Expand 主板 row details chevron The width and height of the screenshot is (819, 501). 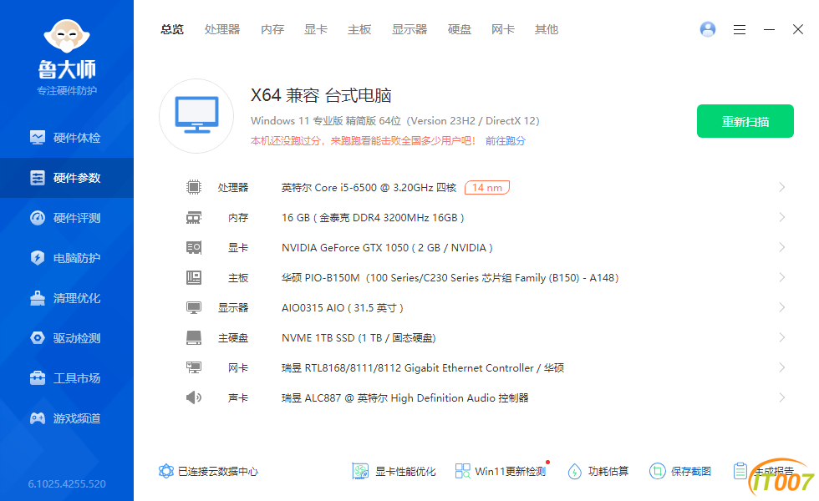(782, 277)
